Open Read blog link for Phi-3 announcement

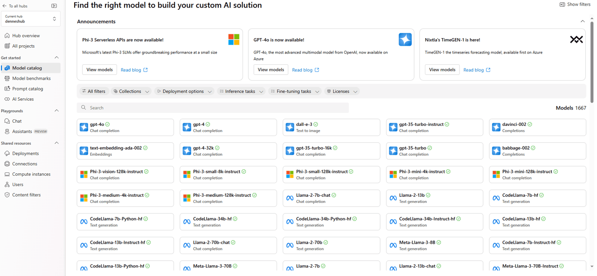(134, 70)
